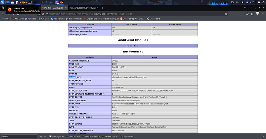Click the SECRET_KEY value cell
The width and height of the screenshot is (266, 139).
click(154, 77)
